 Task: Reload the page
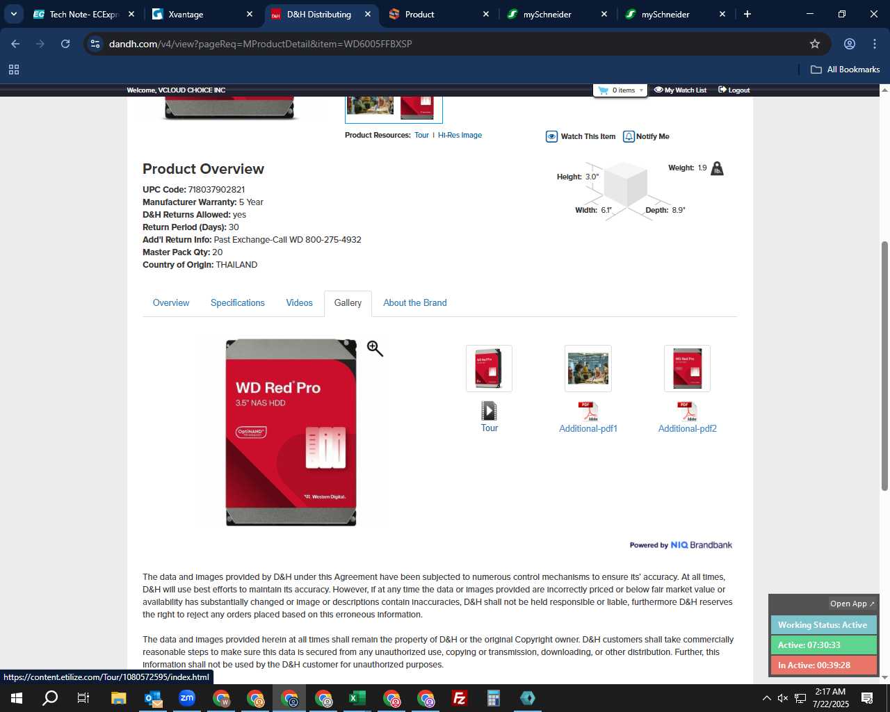(x=65, y=44)
